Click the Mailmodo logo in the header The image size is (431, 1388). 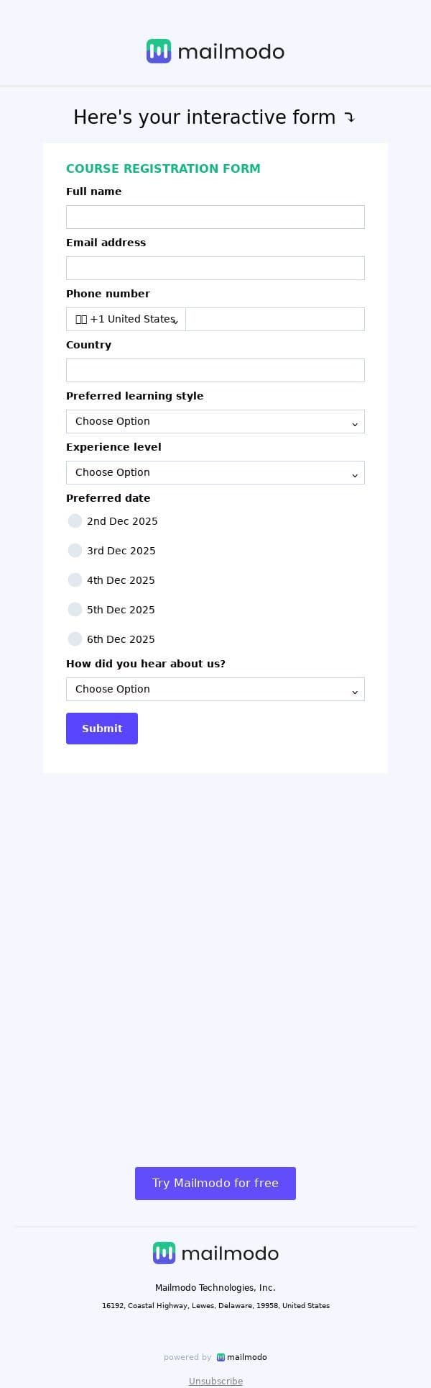tap(215, 51)
